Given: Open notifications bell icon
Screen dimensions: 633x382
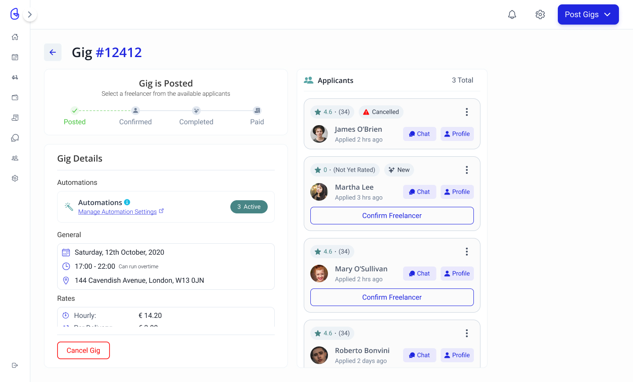Looking at the screenshot, I should click(x=512, y=14).
